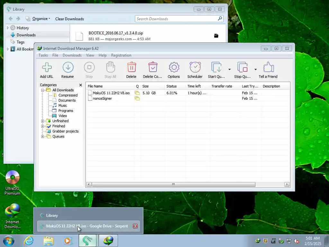
Task: Select the Programs category
Action: point(66,111)
